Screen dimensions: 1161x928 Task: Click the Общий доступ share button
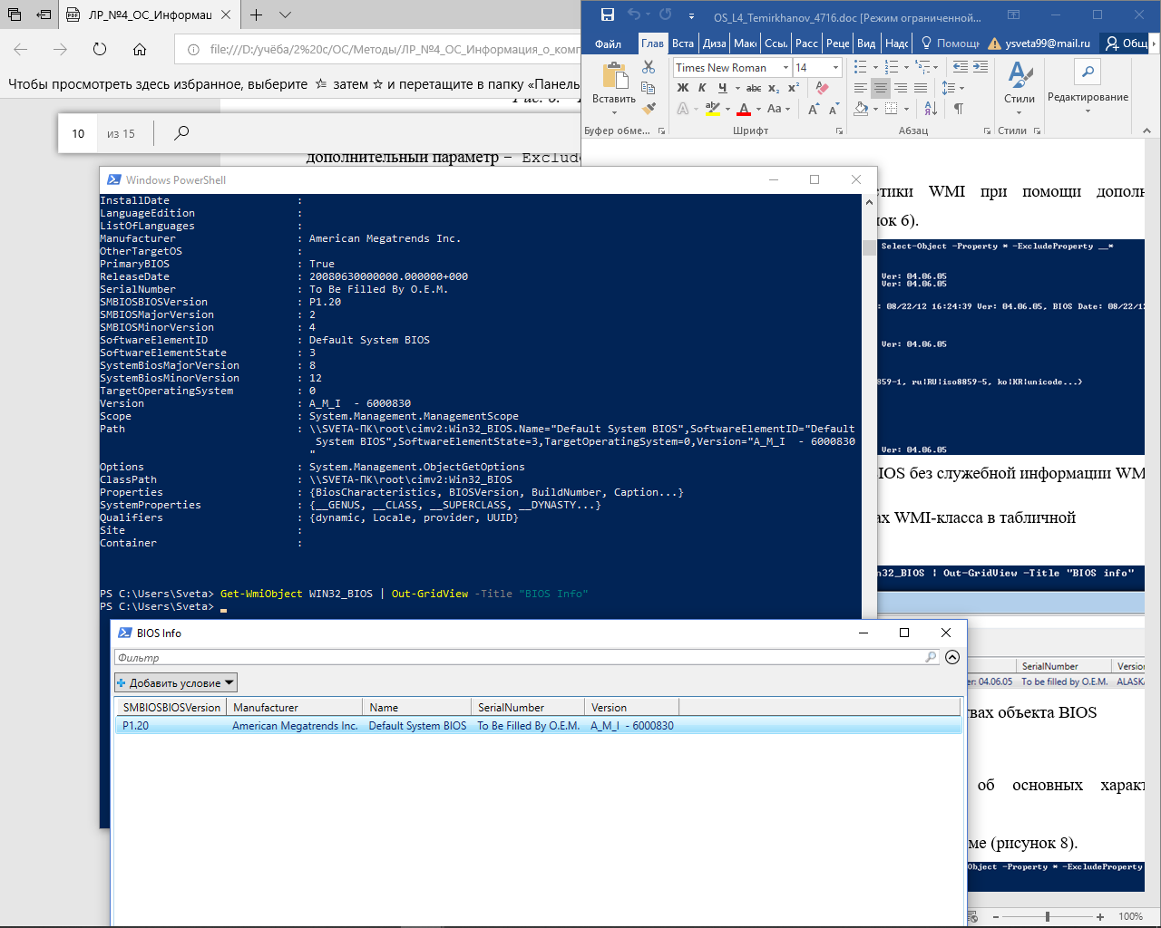(x=1126, y=43)
